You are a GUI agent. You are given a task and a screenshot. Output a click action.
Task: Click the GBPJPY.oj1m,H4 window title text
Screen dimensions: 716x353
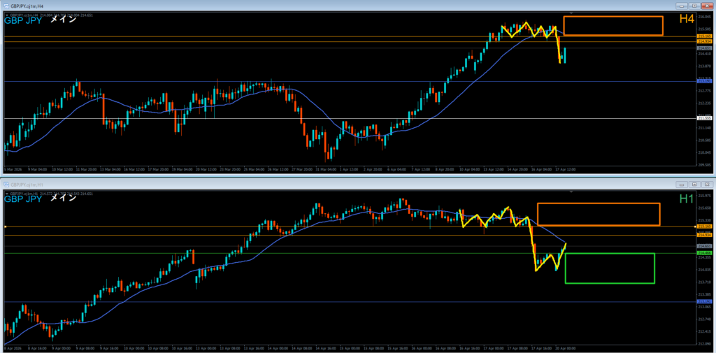pyautogui.click(x=29, y=6)
